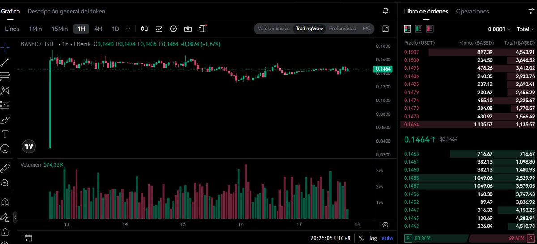Click the current price tag 0,1464 on axis
The height and width of the screenshot is (244, 537).
(384, 69)
